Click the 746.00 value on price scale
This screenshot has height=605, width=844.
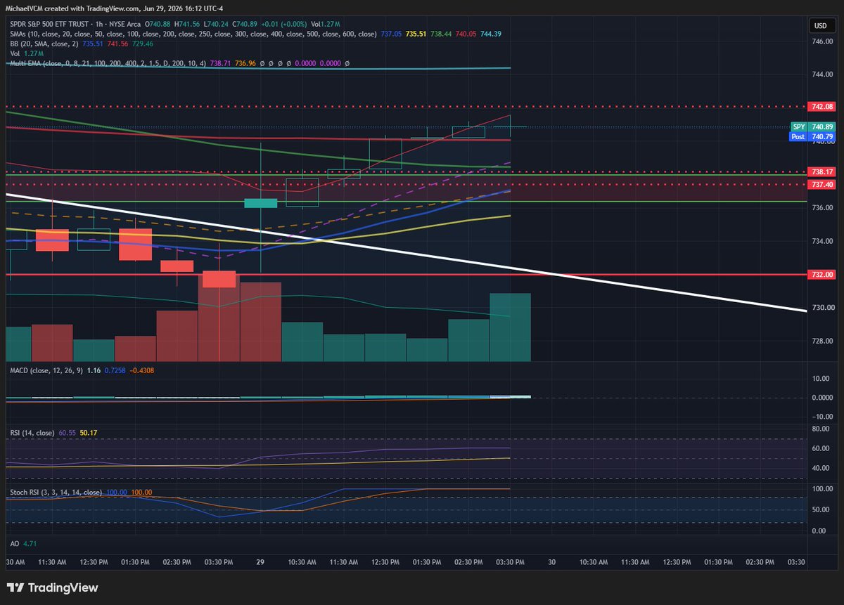(x=821, y=41)
